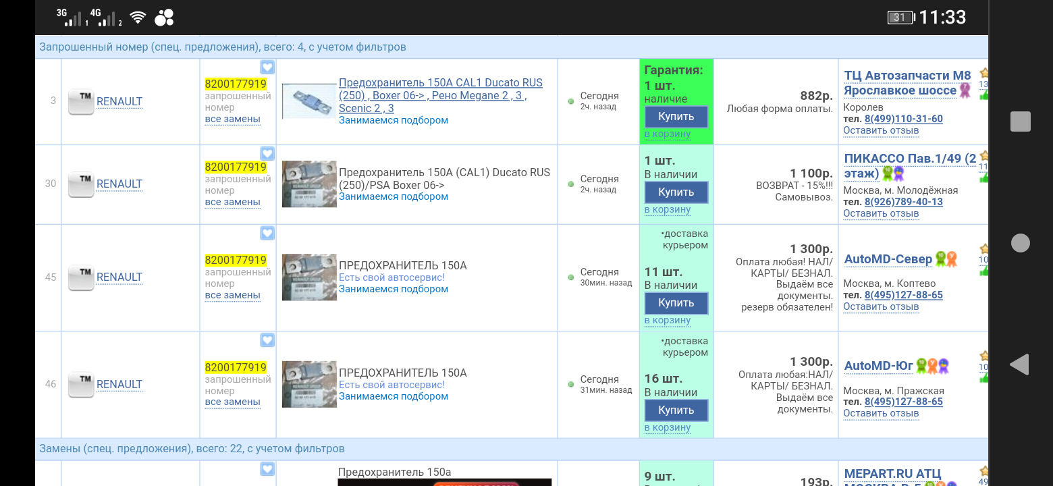
Task: Select price 1 100р. text
Action: coord(811,174)
